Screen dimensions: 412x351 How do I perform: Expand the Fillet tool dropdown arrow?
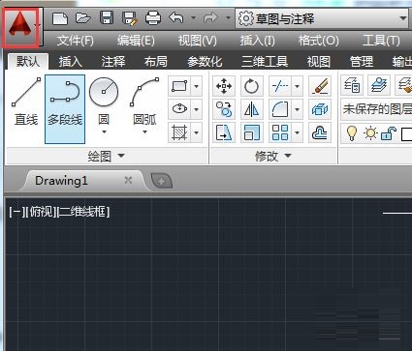297,109
